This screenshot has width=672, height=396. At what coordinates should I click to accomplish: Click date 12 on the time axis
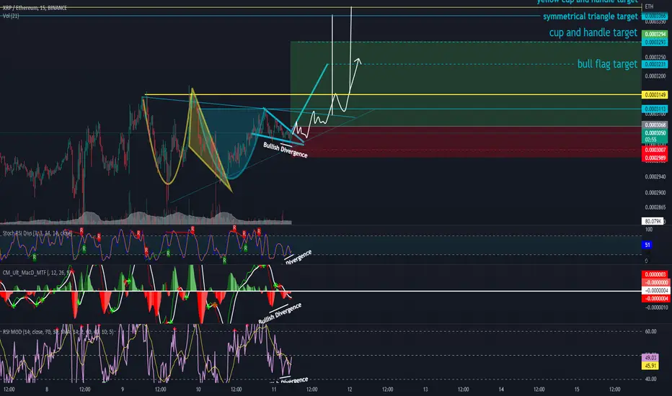[350, 390]
